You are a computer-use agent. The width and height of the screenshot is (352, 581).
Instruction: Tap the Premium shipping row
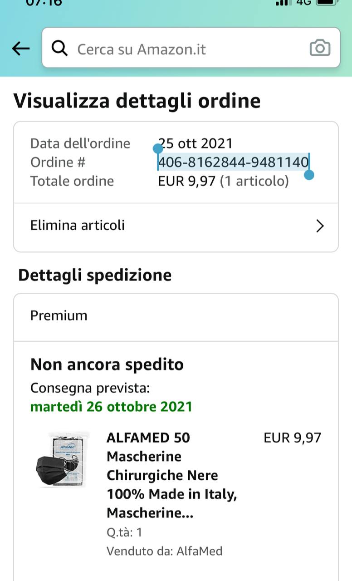click(x=176, y=316)
